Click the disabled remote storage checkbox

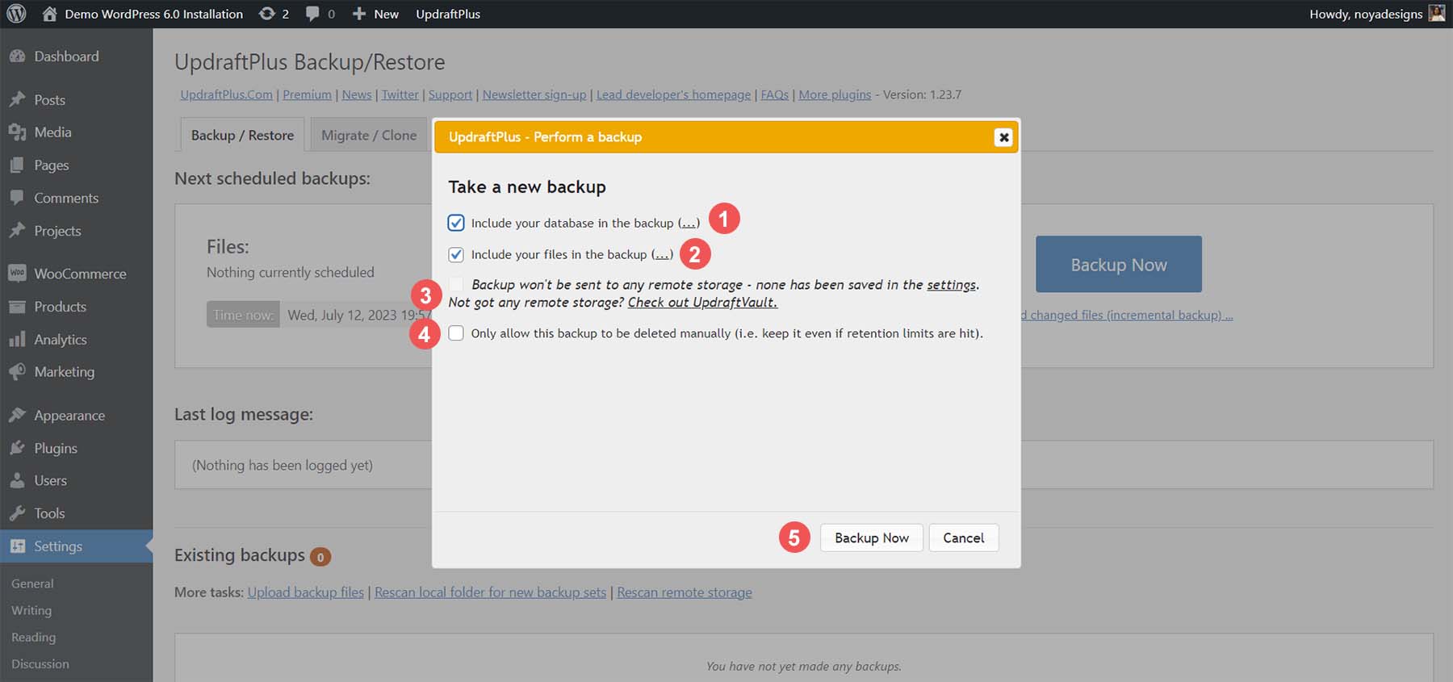tap(456, 284)
